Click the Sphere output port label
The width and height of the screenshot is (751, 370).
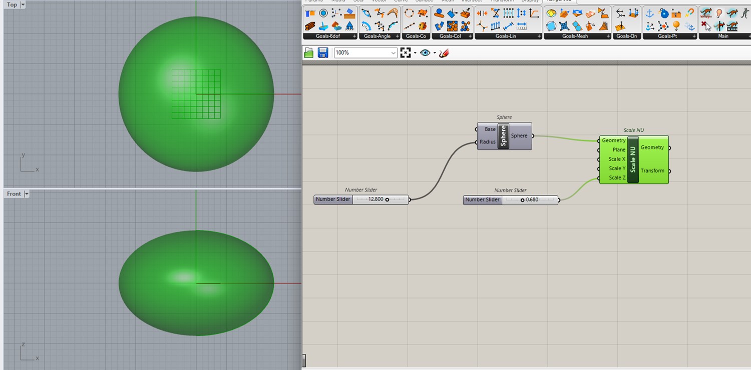pos(519,136)
